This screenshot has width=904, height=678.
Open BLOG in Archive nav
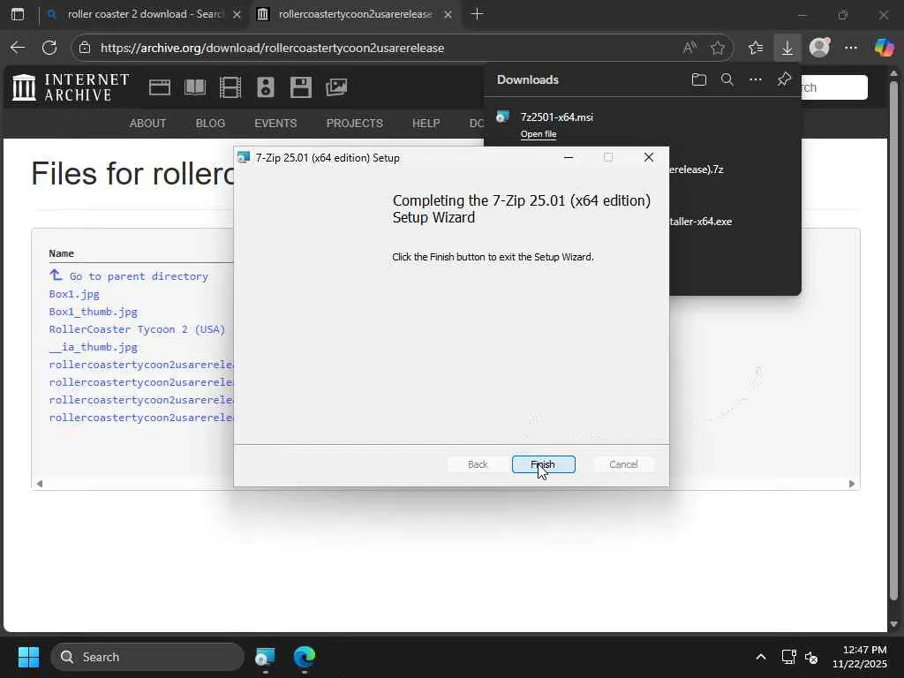coord(210,124)
